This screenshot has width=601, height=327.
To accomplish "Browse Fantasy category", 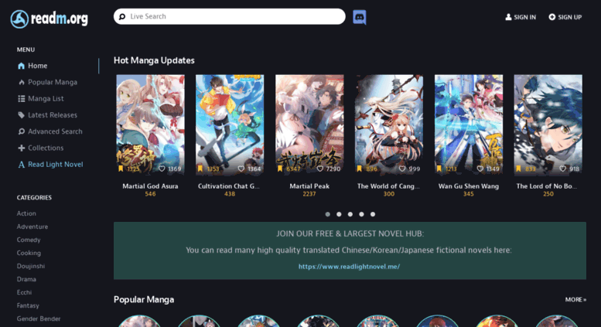I will coord(28,306).
